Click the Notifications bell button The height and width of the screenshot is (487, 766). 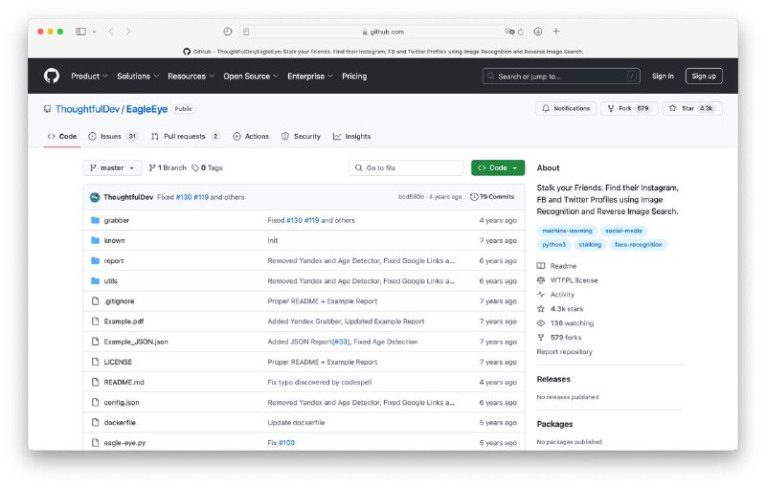[x=566, y=108]
